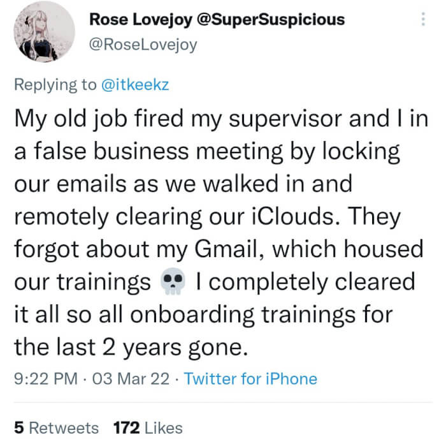
Task: View the 172 Likes list
Action: (147, 427)
